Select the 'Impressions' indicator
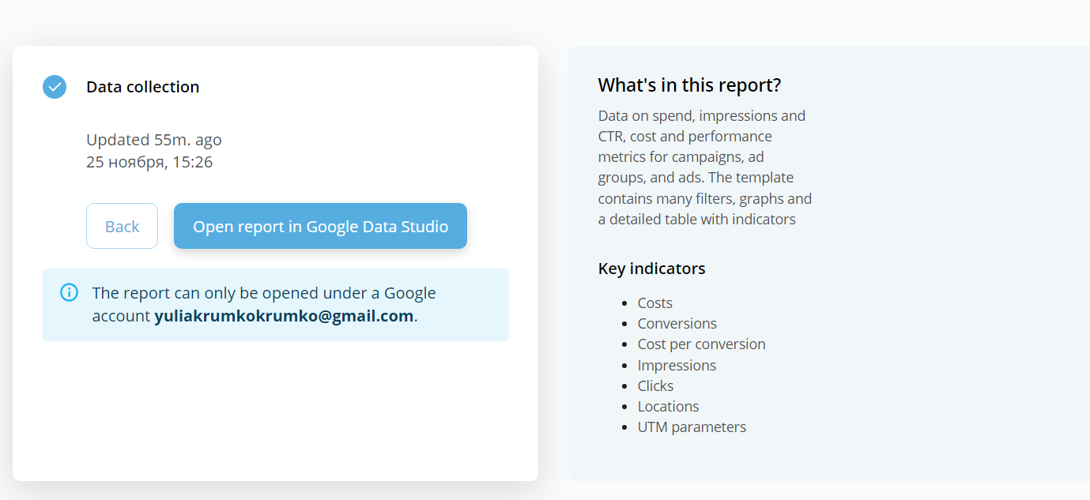Image resolution: width=1090 pixels, height=500 pixels. [x=677, y=365]
